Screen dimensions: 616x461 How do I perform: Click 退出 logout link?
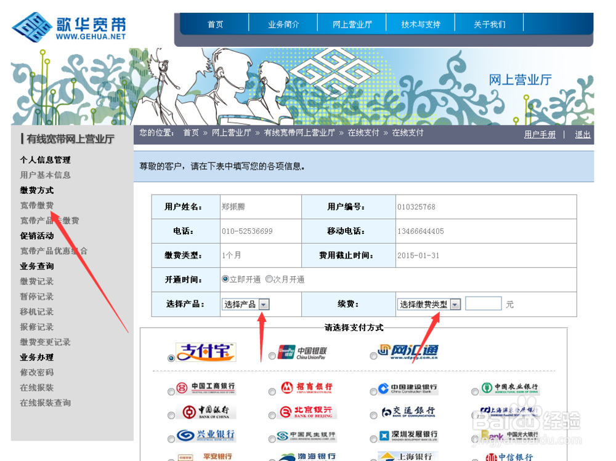point(583,134)
